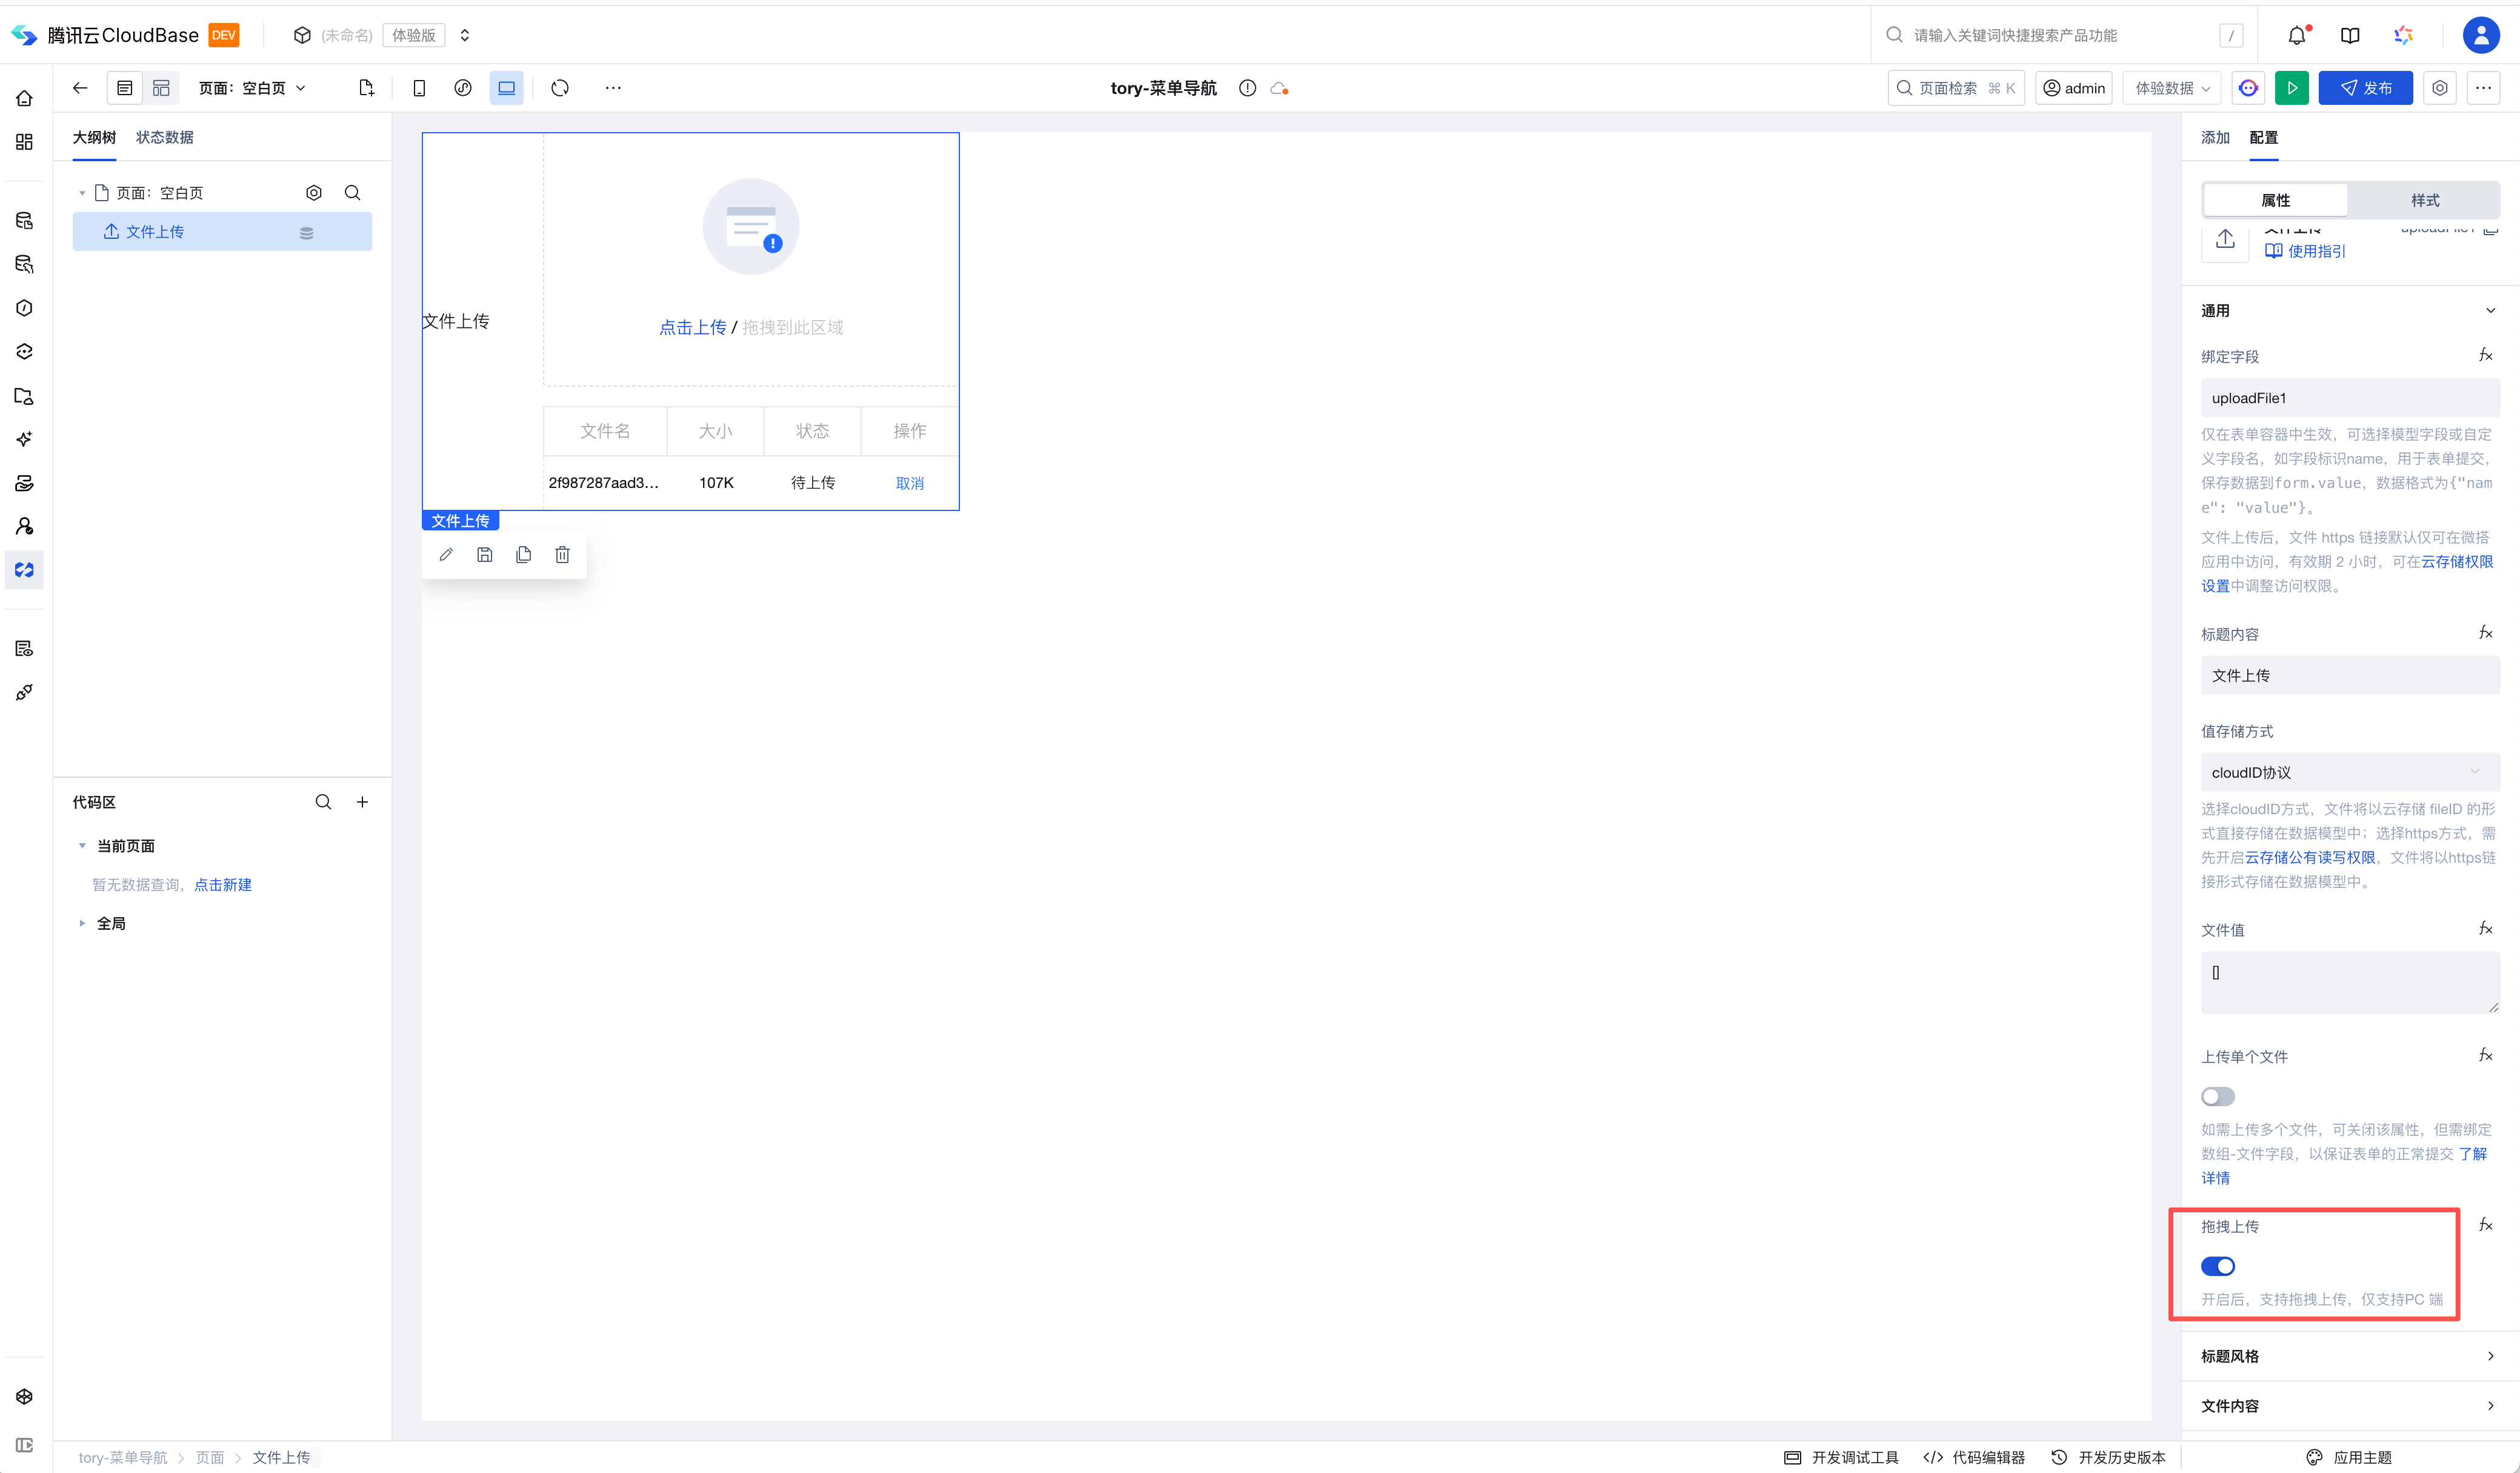
Task: Click the duplicate copy icon in component toolbar
Action: 523,555
